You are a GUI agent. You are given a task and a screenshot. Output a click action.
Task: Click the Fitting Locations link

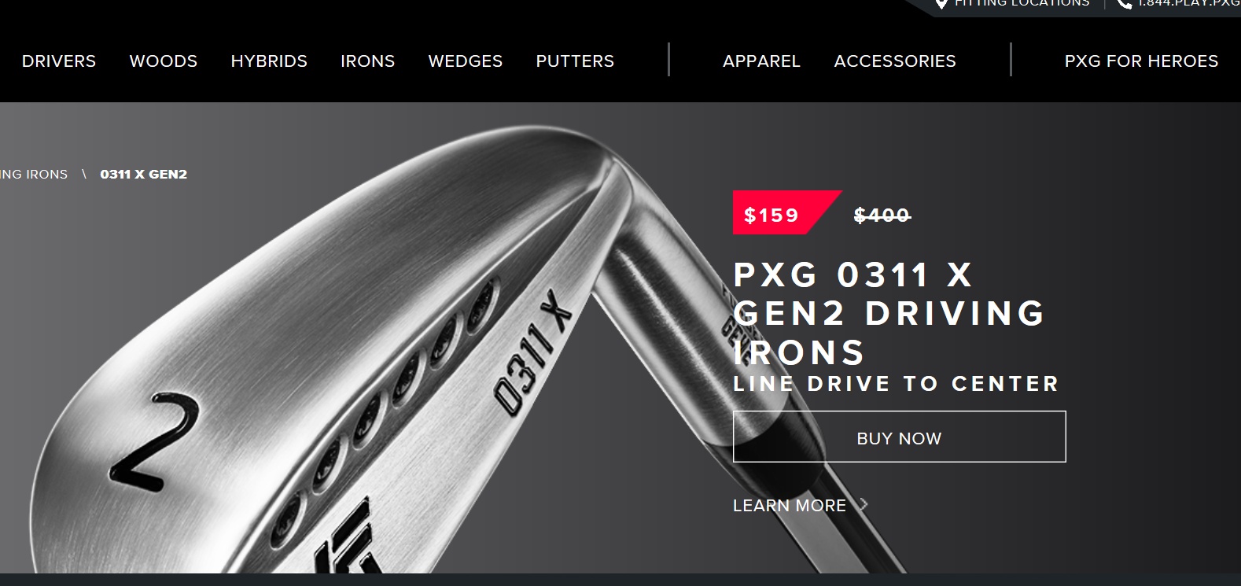[x=1022, y=3]
